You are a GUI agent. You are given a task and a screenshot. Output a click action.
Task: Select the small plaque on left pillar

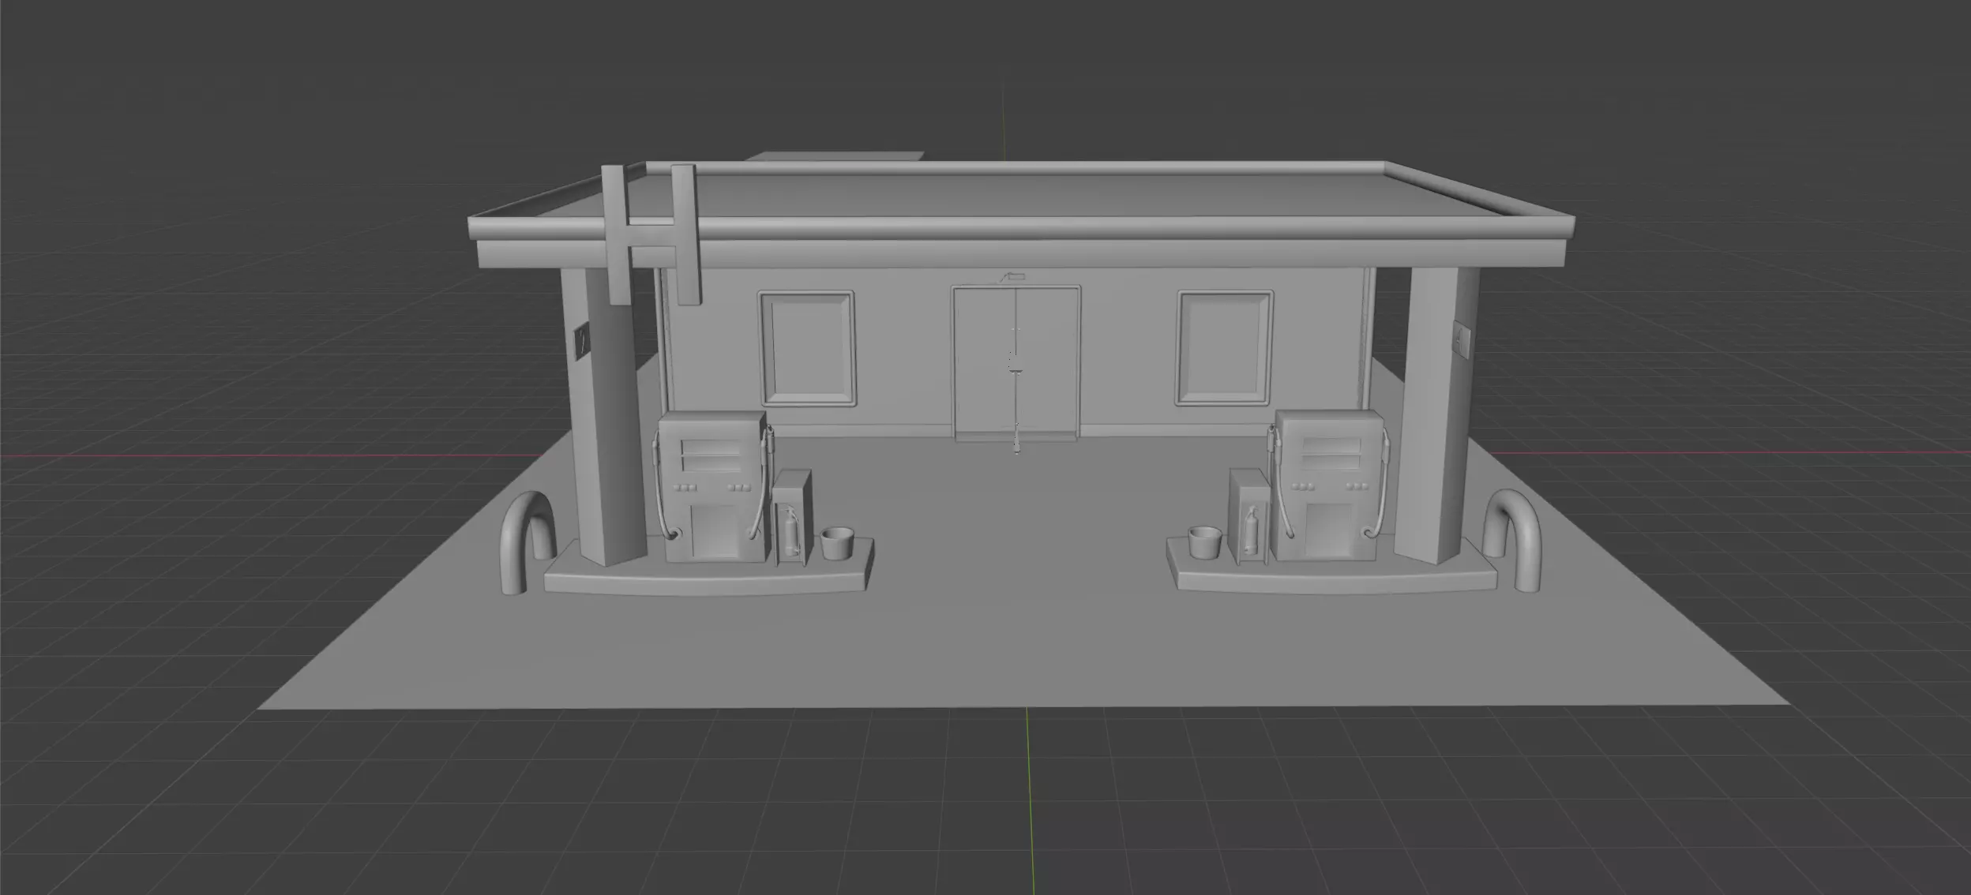click(583, 343)
